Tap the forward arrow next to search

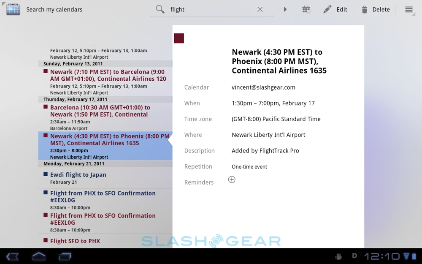pos(285,9)
